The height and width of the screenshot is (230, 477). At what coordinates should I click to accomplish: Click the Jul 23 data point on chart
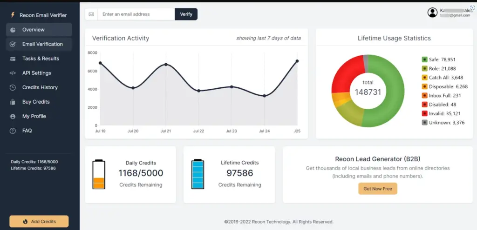coord(232,87)
